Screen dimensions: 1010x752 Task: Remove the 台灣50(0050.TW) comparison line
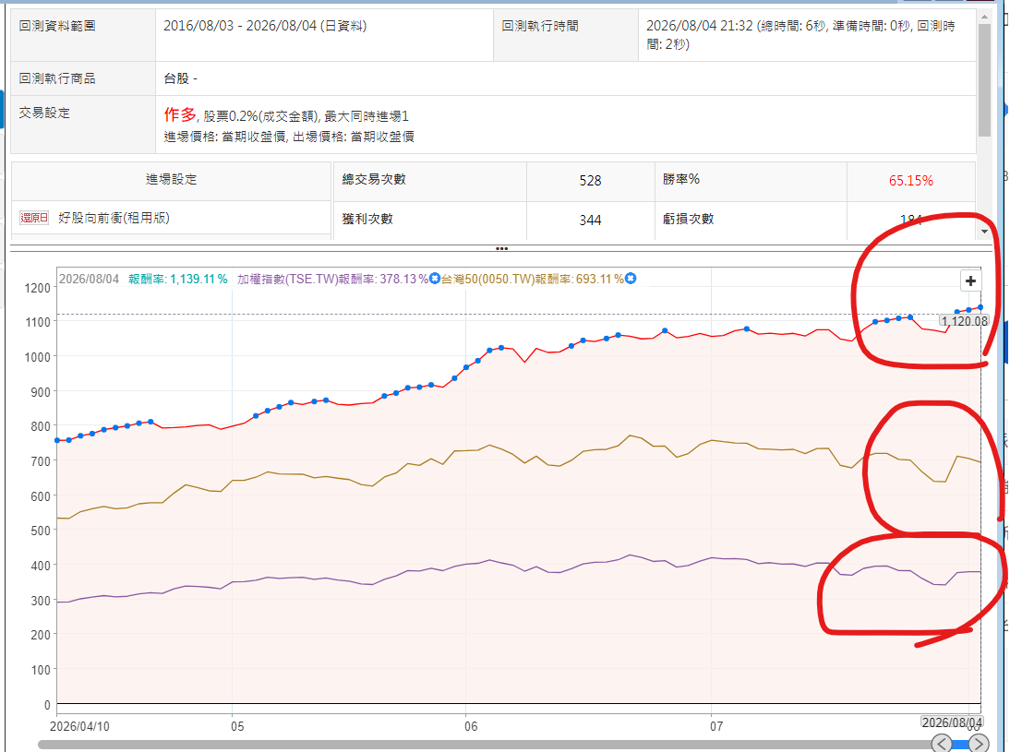click(631, 279)
